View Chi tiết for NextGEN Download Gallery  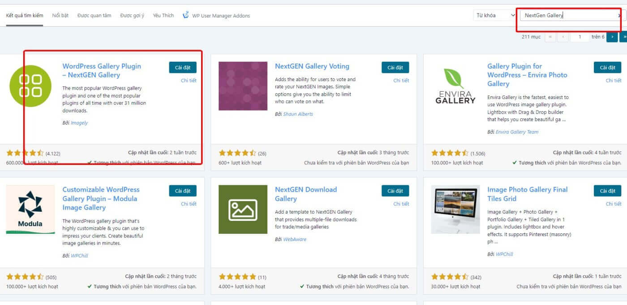click(x=401, y=204)
